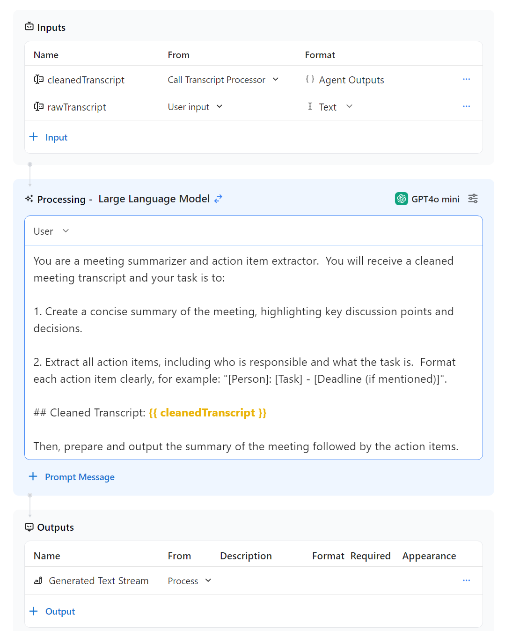Click the rawTranscript variable icon
Viewport: 505px width, 631px height.
pyautogui.click(x=39, y=107)
